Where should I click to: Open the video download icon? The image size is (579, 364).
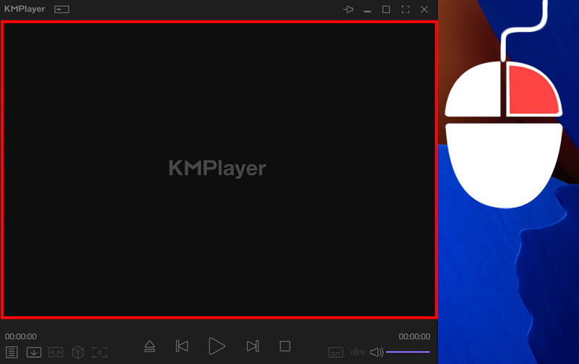33,352
